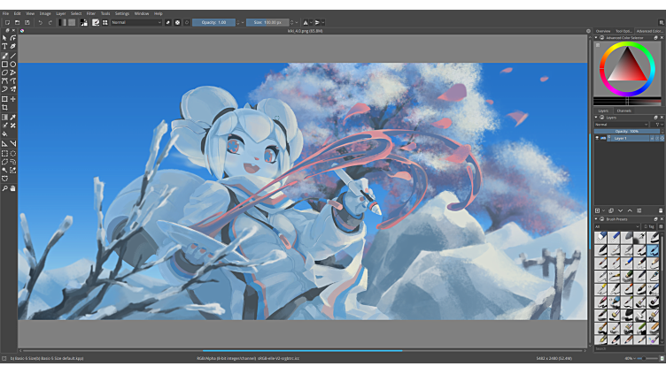Pick the Crop tool
Screen dimensions: 666x374
point(4,108)
